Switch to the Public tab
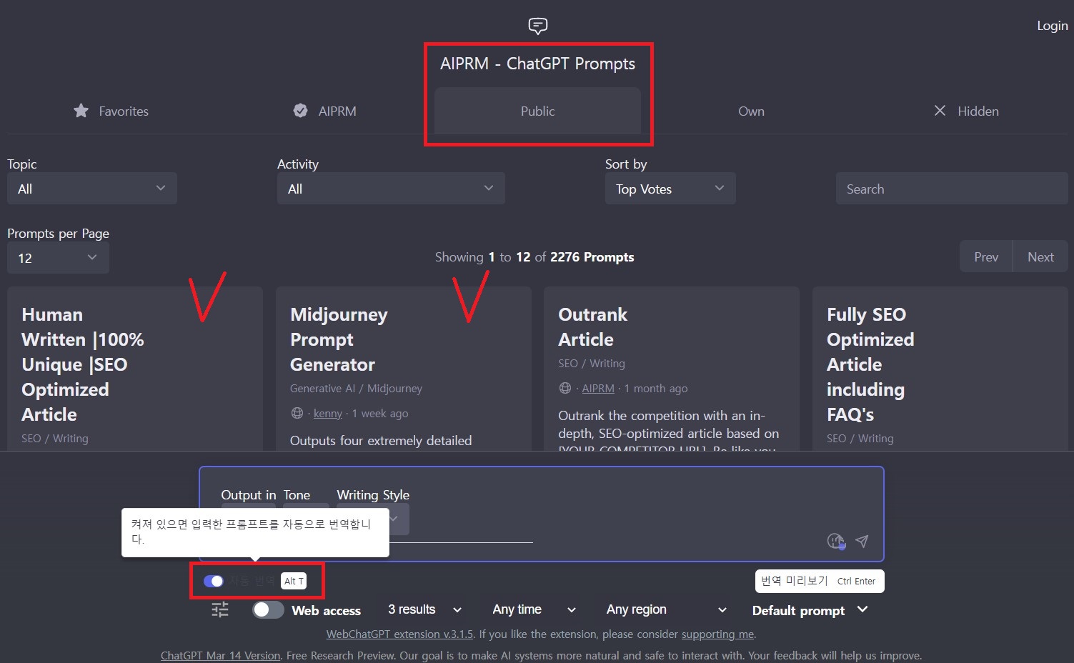This screenshot has width=1074, height=663. 537,111
